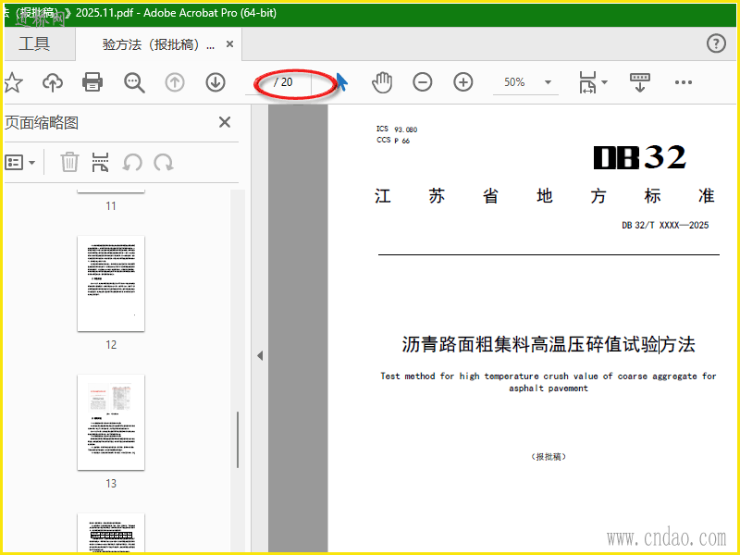Select page 13 thumbnail
The height and width of the screenshot is (555, 740).
pyautogui.click(x=111, y=422)
